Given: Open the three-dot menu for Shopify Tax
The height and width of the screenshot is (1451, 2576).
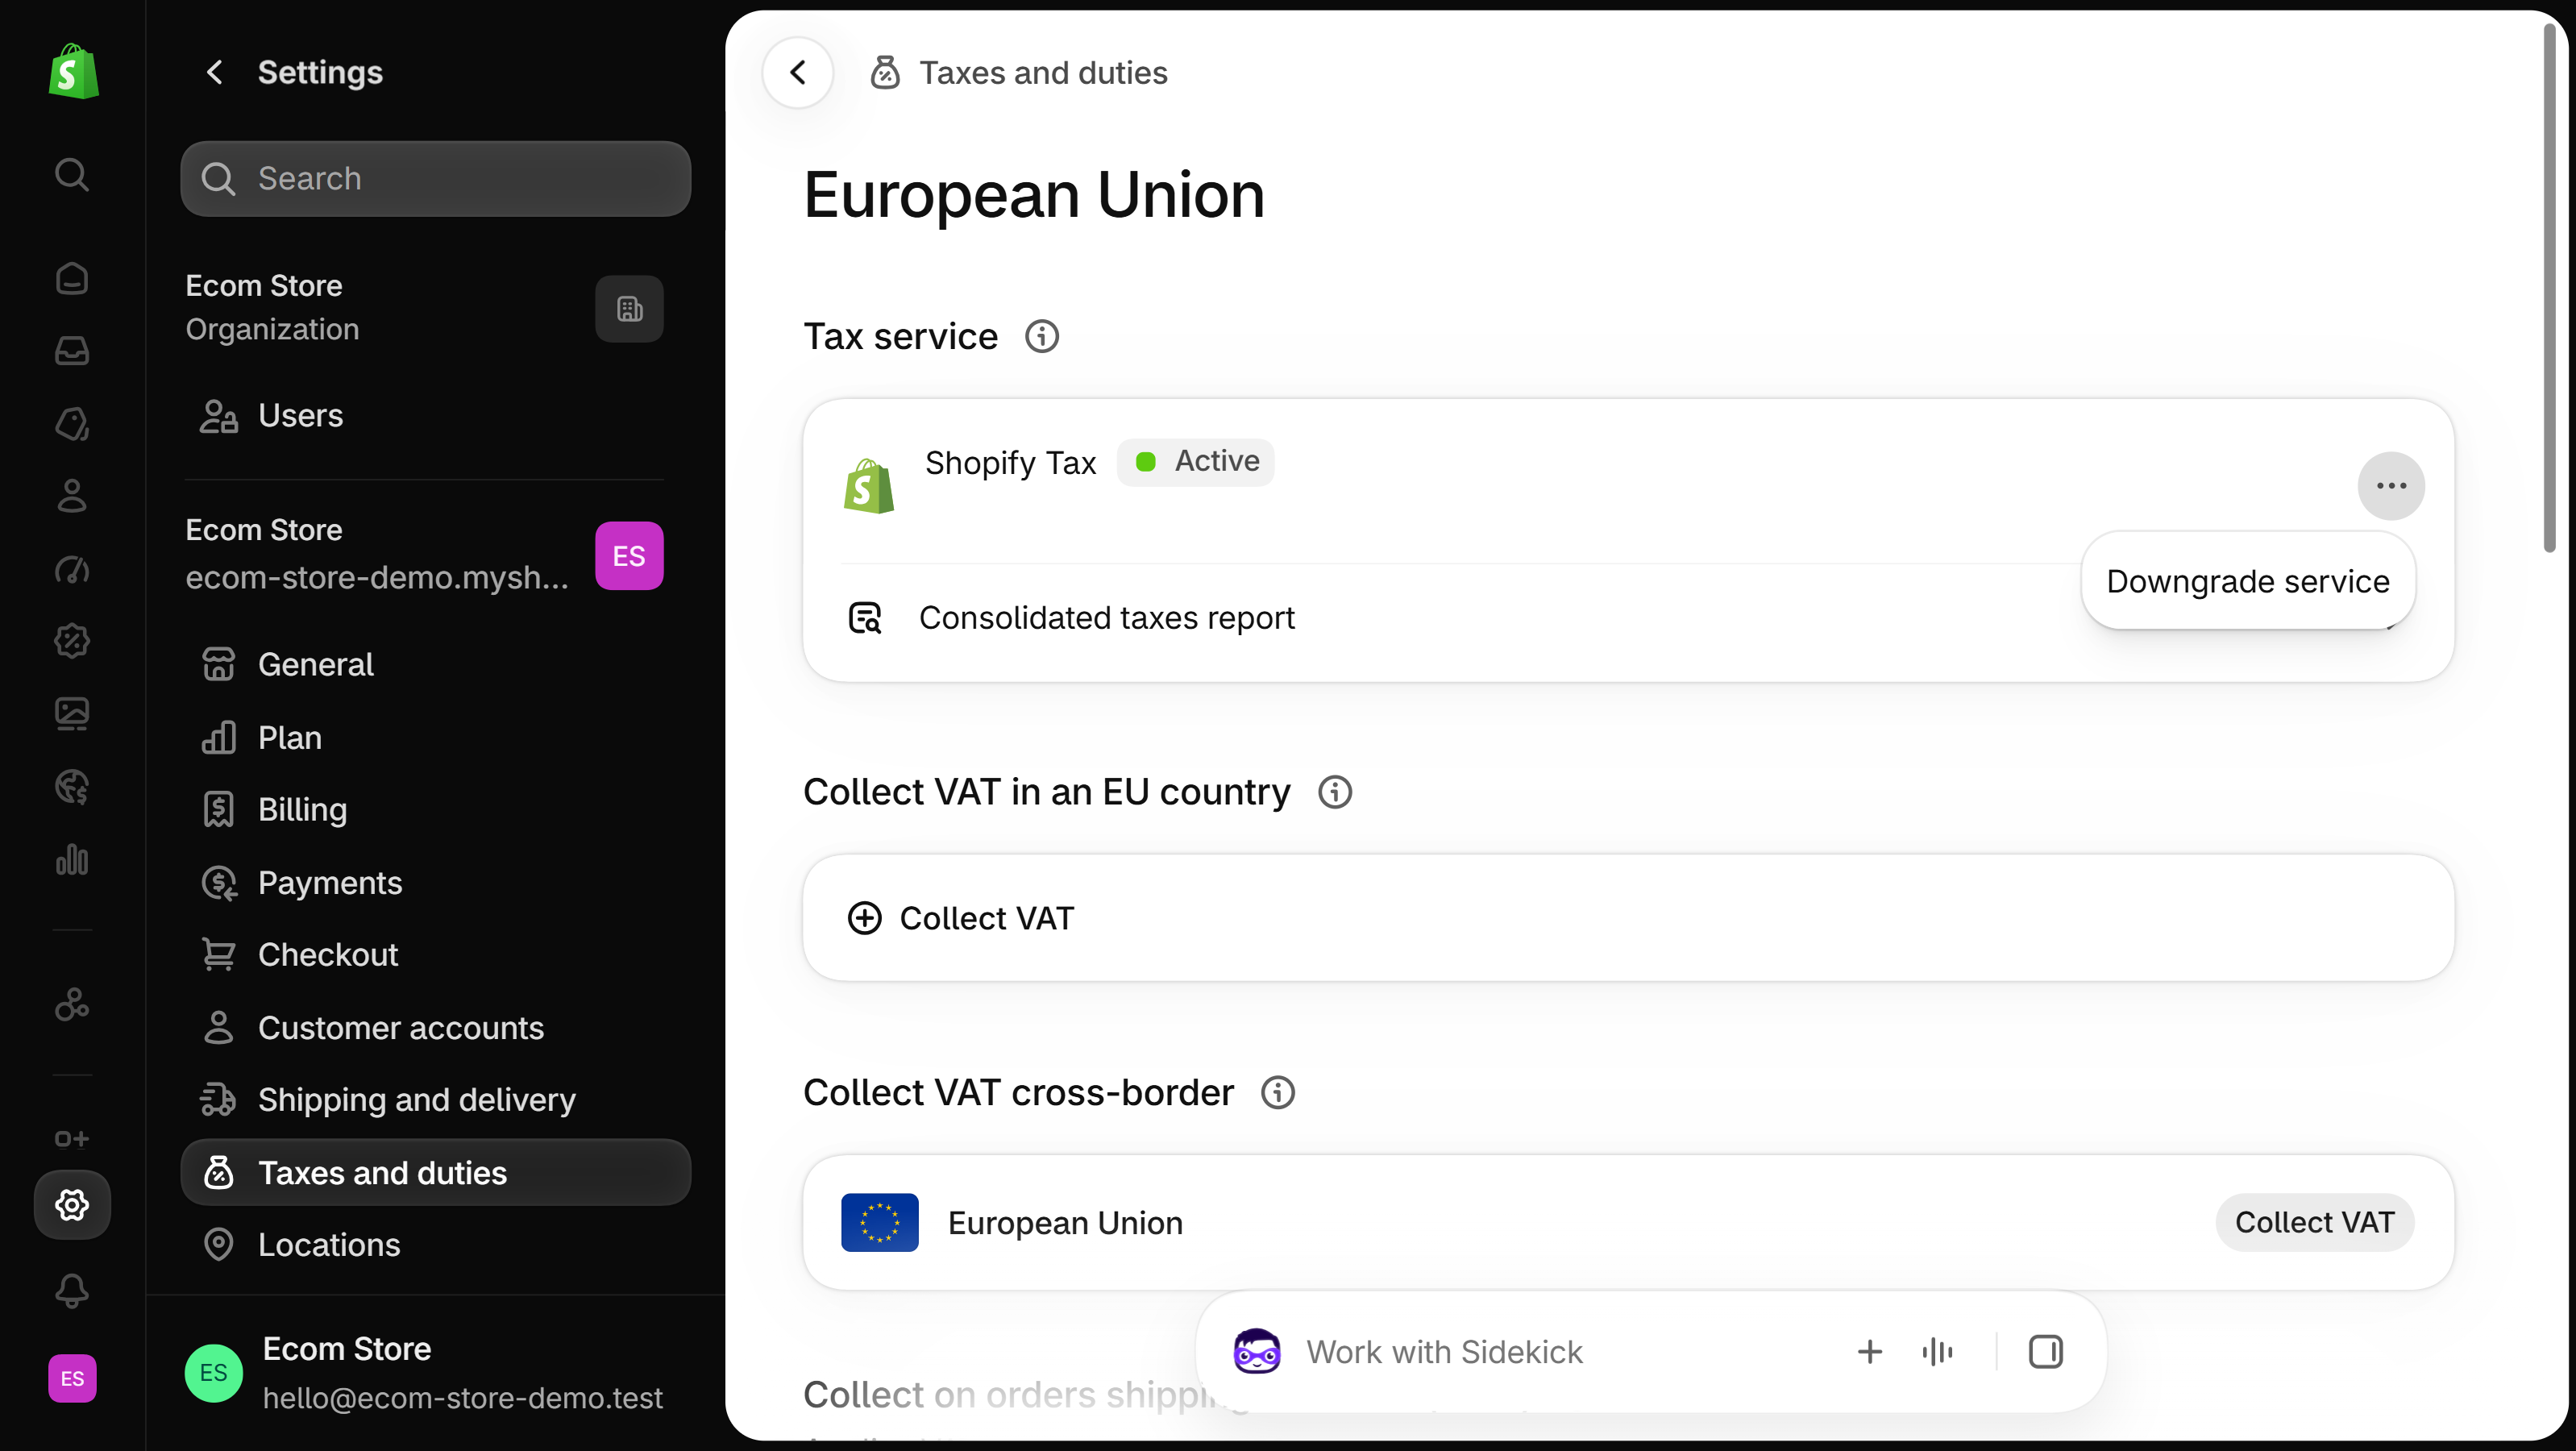Looking at the screenshot, I should [2391, 486].
